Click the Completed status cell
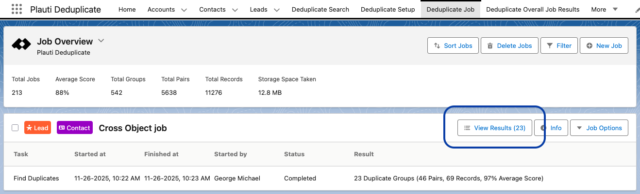 300,178
